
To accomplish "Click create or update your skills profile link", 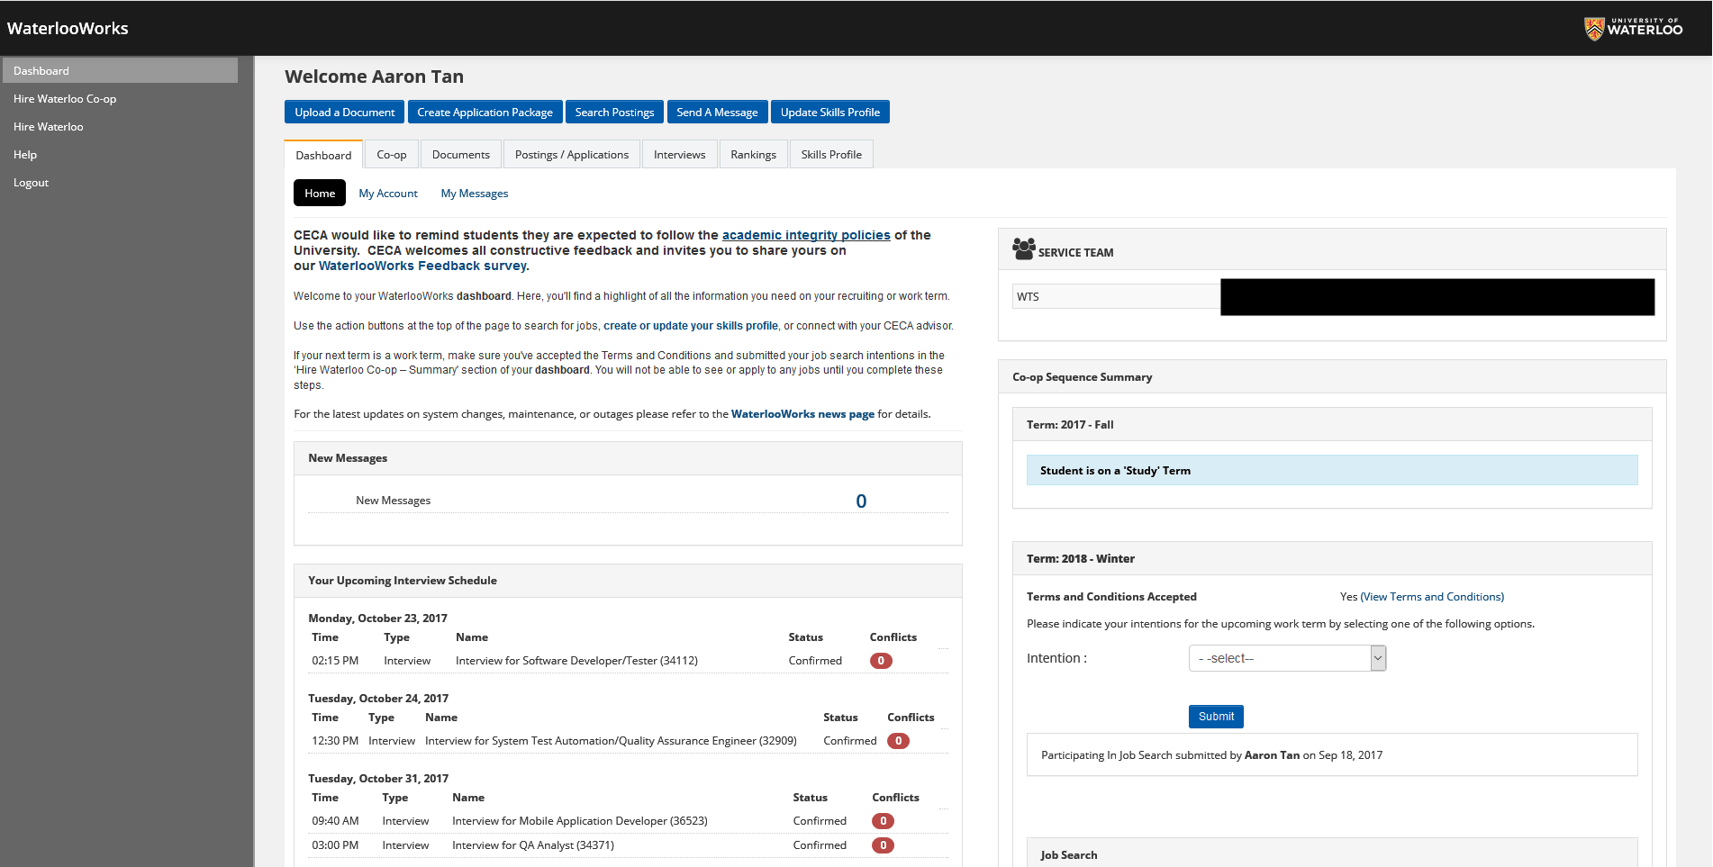I will click(x=691, y=326).
